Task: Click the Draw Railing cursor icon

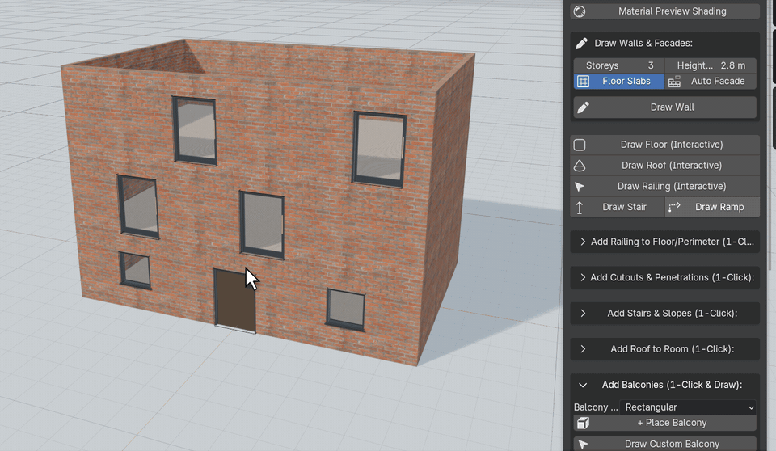Action: 580,187
